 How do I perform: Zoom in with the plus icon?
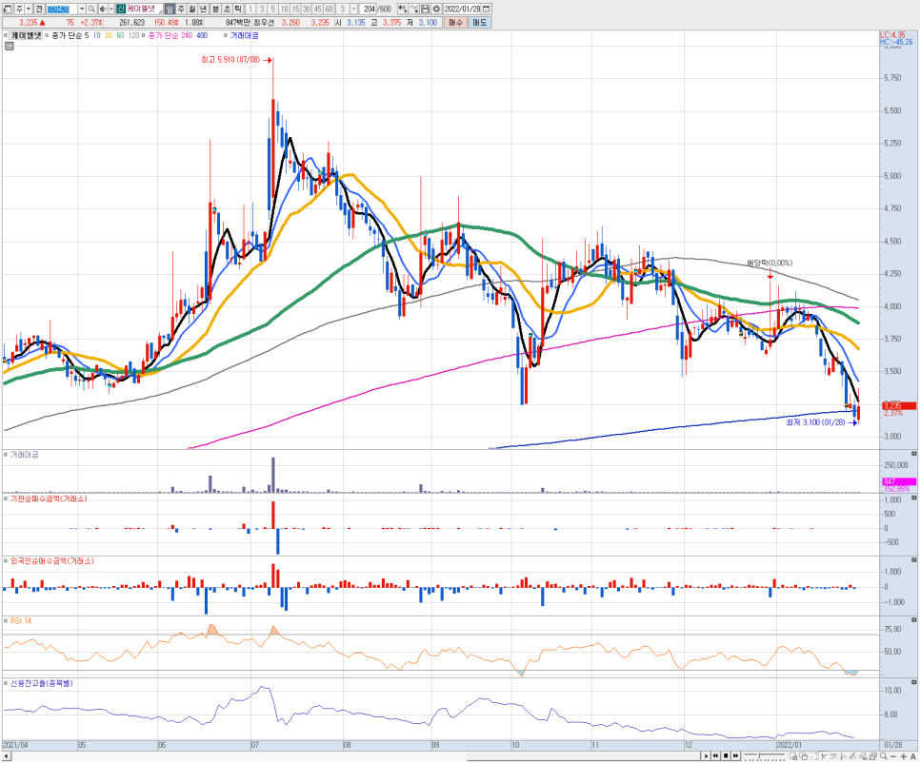point(903,756)
